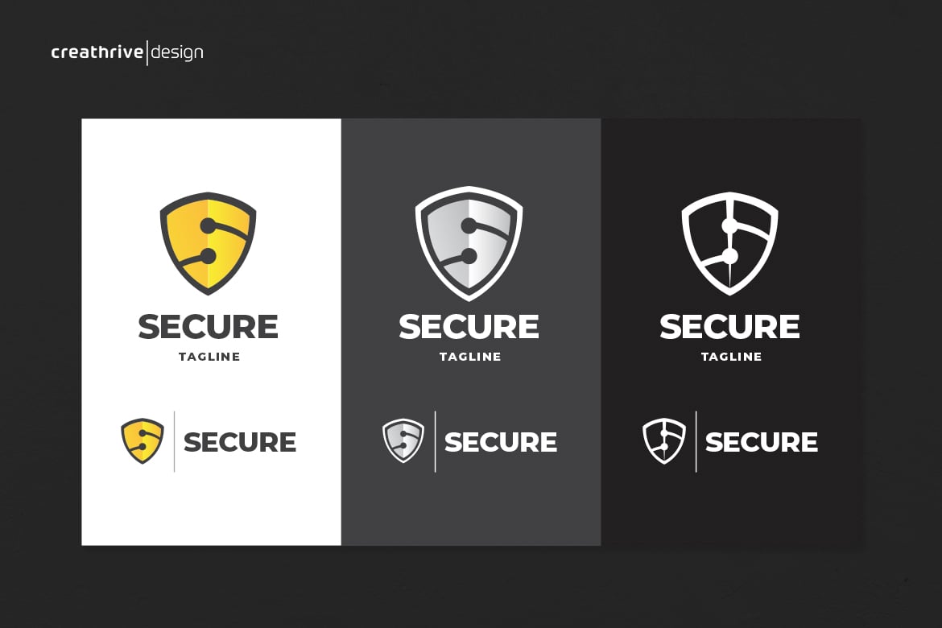Select the small silver shield icon
This screenshot has width=942, height=628.
coord(403,441)
